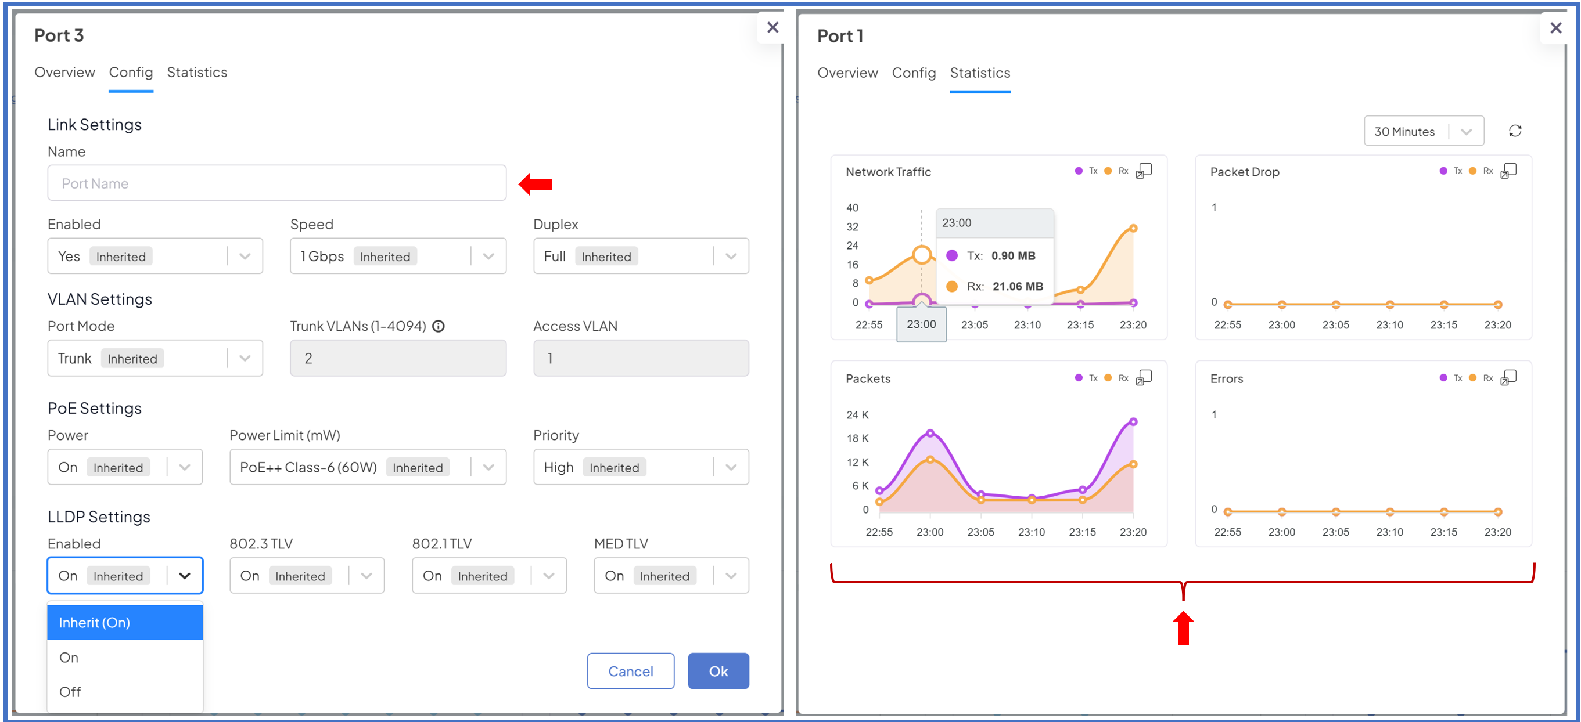Viewport: 1581px width, 722px height.
Task: Click the Cancel button
Action: pyautogui.click(x=630, y=671)
